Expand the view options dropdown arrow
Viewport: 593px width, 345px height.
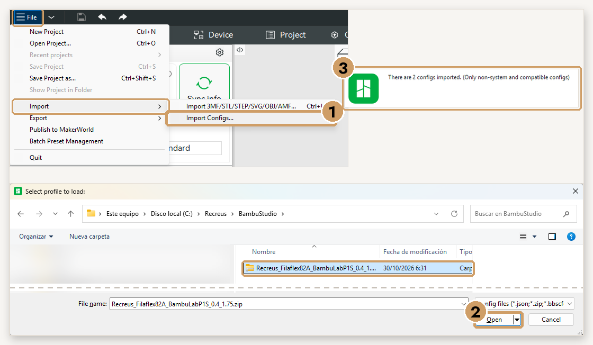click(534, 237)
